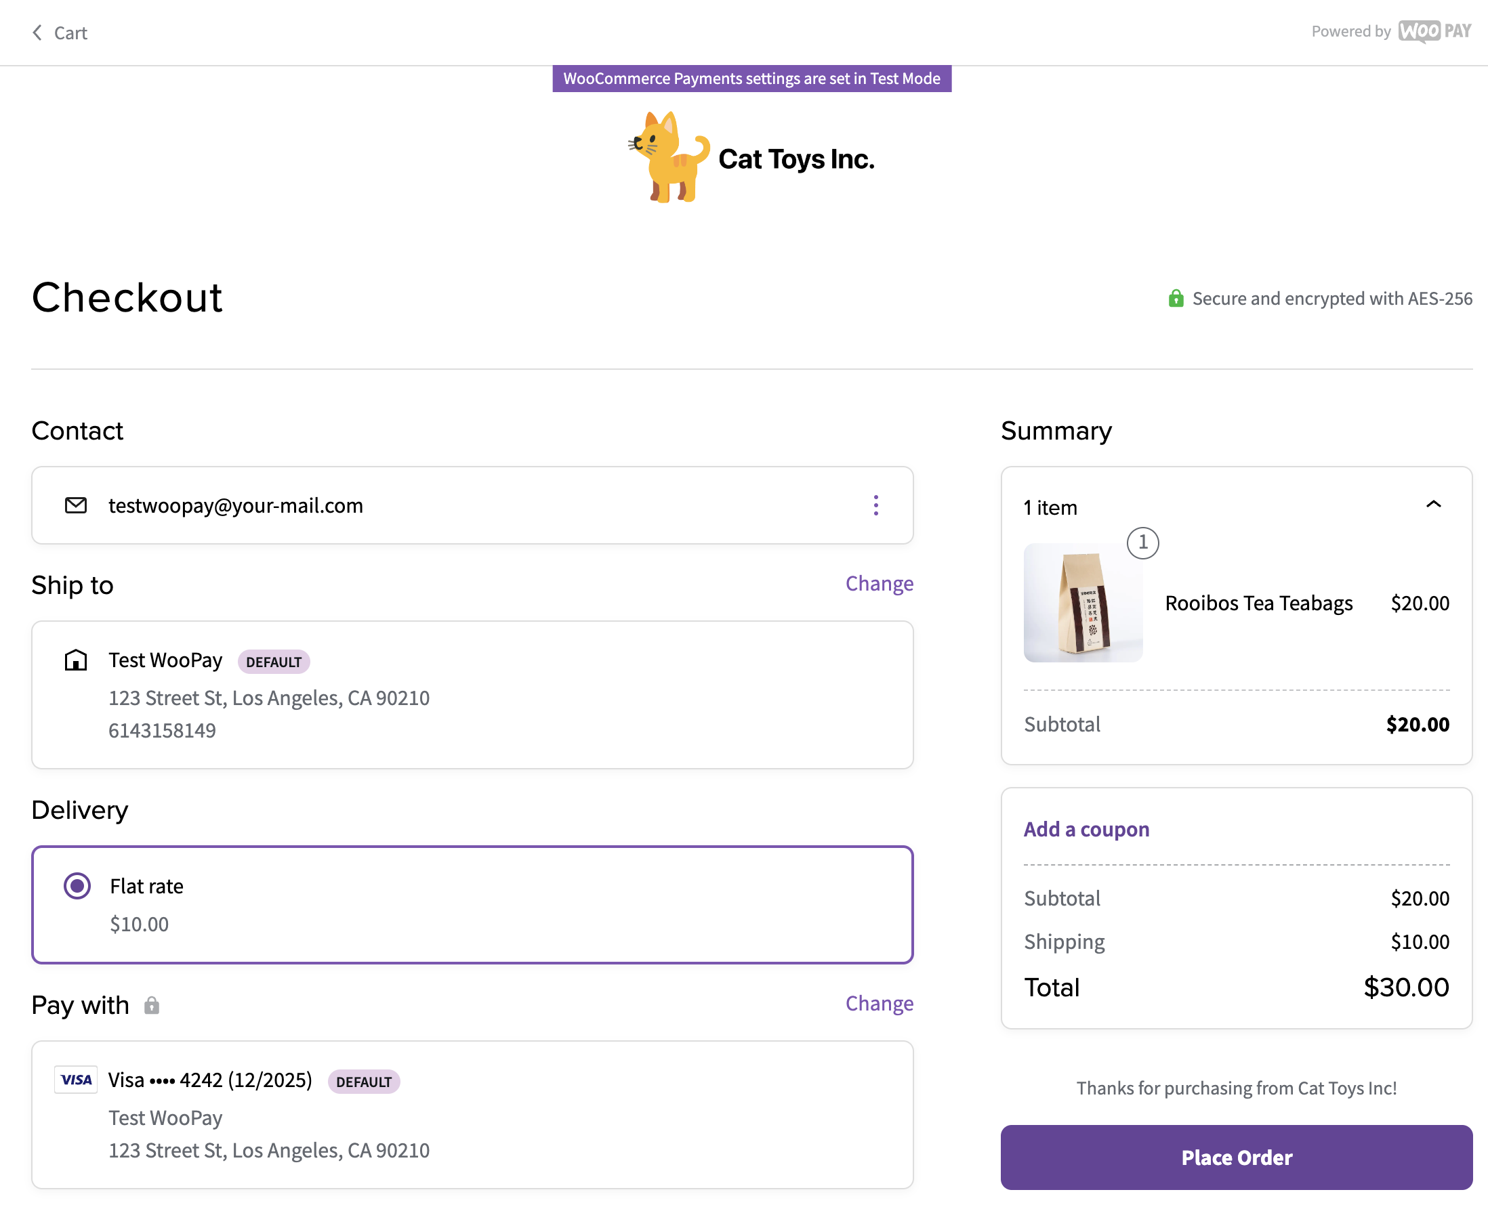Open the three-dot menu for contact email
The image size is (1488, 1211).
point(875,505)
